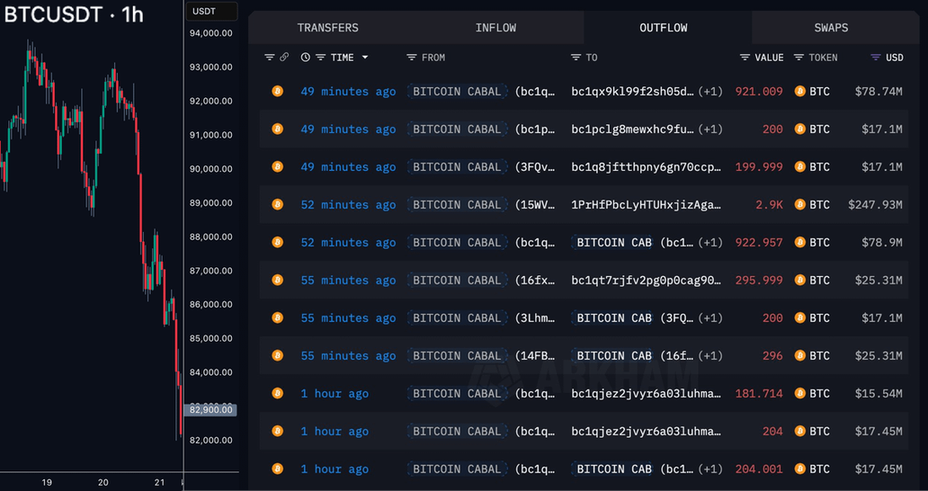This screenshot has width=928, height=491.
Task: Click the purple USD filter icon
Action: pyautogui.click(x=876, y=58)
